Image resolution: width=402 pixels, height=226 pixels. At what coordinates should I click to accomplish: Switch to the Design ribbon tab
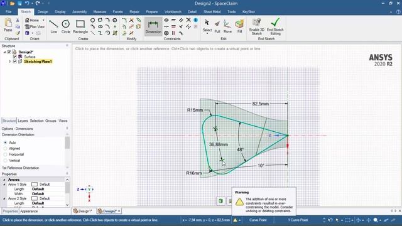[43, 12]
